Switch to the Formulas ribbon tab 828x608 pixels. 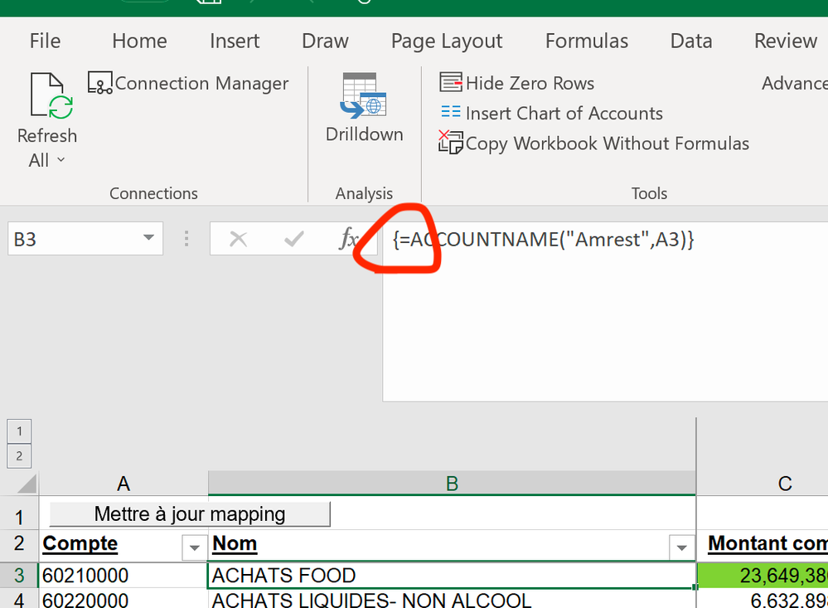click(586, 41)
